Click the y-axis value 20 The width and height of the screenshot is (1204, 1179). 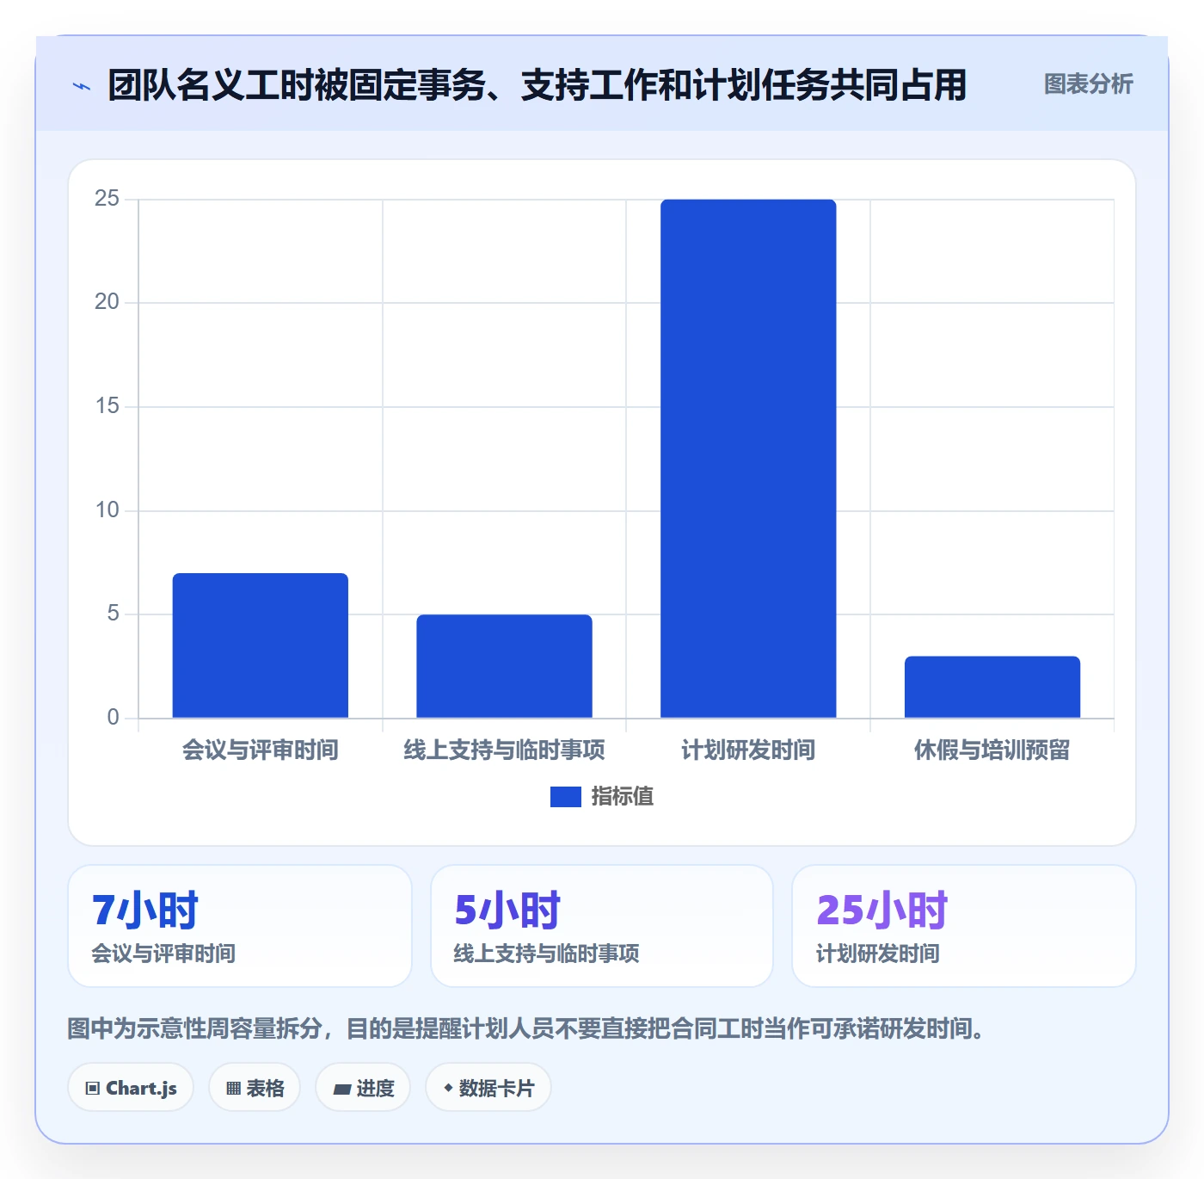point(107,302)
